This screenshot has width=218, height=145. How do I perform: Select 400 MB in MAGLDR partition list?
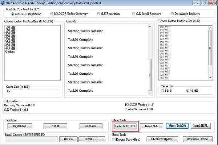(x=10, y=46)
